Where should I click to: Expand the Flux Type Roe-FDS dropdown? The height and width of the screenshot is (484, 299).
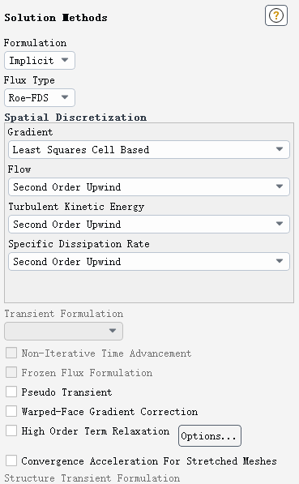point(40,97)
